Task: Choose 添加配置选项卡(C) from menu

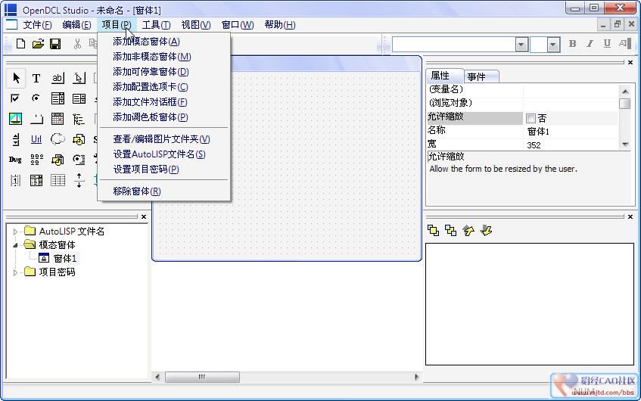Action: coord(163,87)
